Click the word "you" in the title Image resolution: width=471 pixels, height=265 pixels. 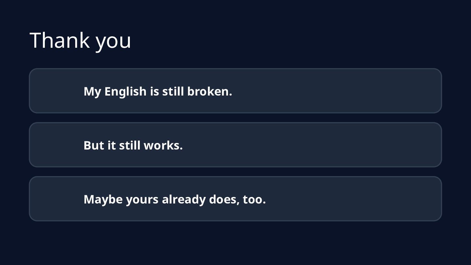click(113, 43)
